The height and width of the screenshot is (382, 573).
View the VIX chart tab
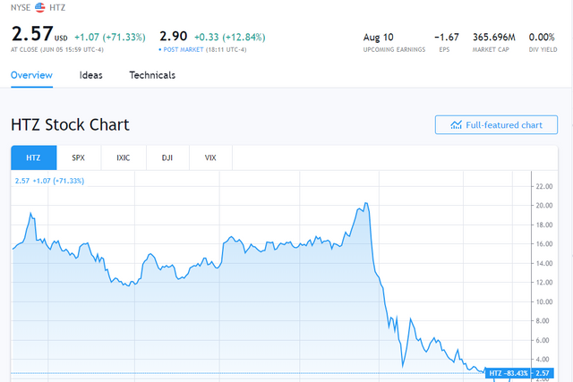[x=210, y=158]
